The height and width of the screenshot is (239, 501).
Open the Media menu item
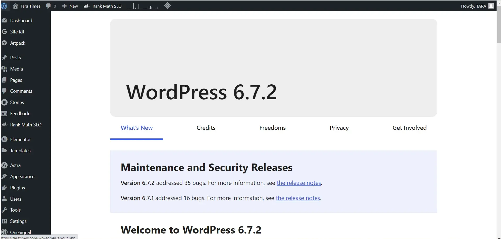click(x=16, y=69)
